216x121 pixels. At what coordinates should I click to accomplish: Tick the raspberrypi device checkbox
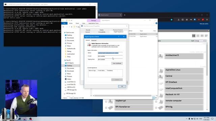(106, 102)
